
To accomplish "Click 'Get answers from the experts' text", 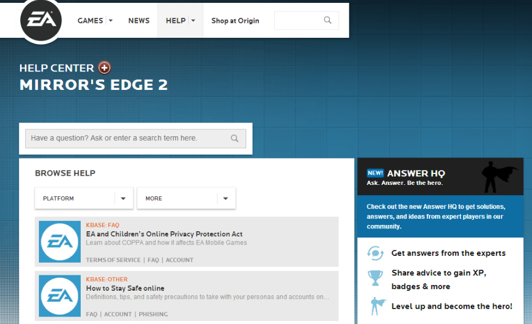I will 448,253.
